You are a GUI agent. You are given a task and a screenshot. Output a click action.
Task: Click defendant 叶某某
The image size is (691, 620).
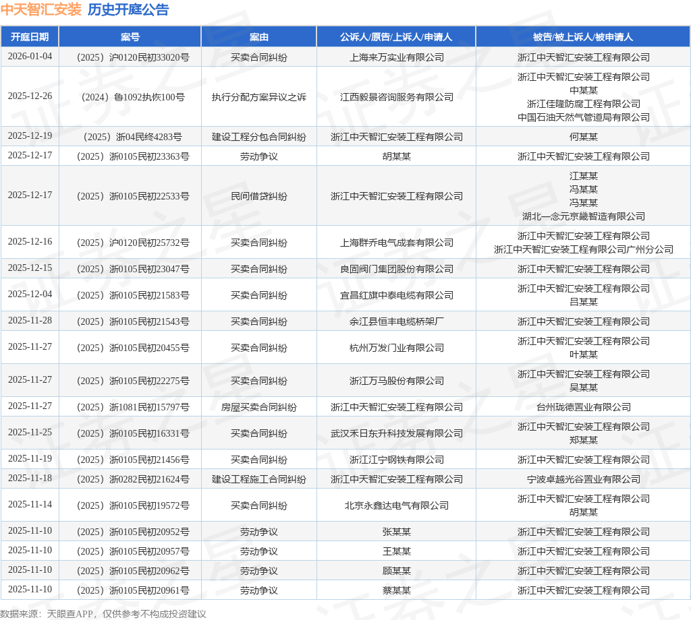[x=584, y=354]
